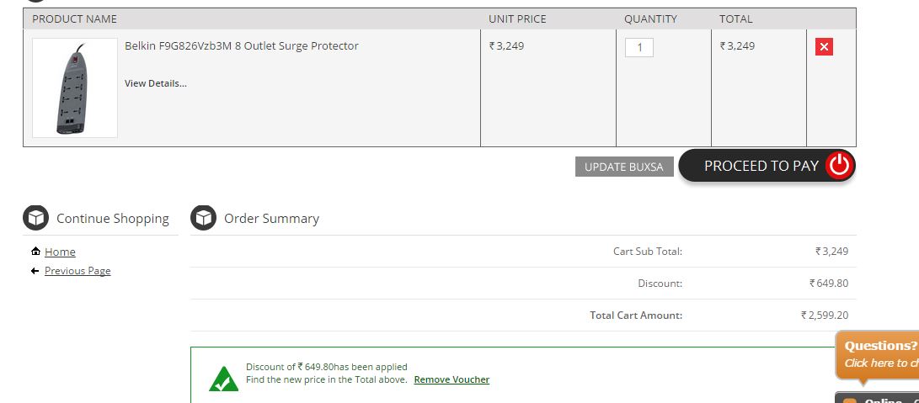This screenshot has height=403, width=919.
Task: Click the Remove Voucher link
Action: pyautogui.click(x=451, y=379)
